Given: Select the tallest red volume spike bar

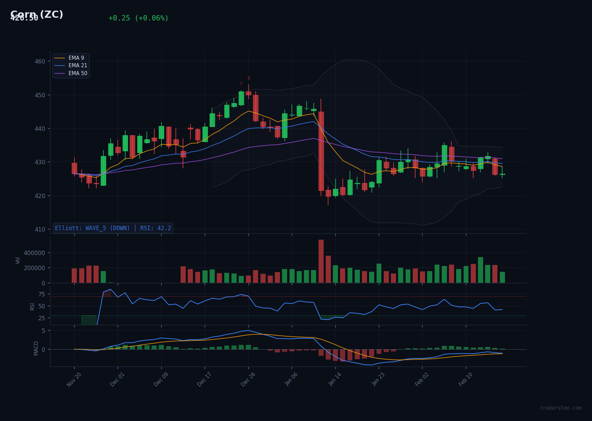Looking at the screenshot, I should point(321,261).
